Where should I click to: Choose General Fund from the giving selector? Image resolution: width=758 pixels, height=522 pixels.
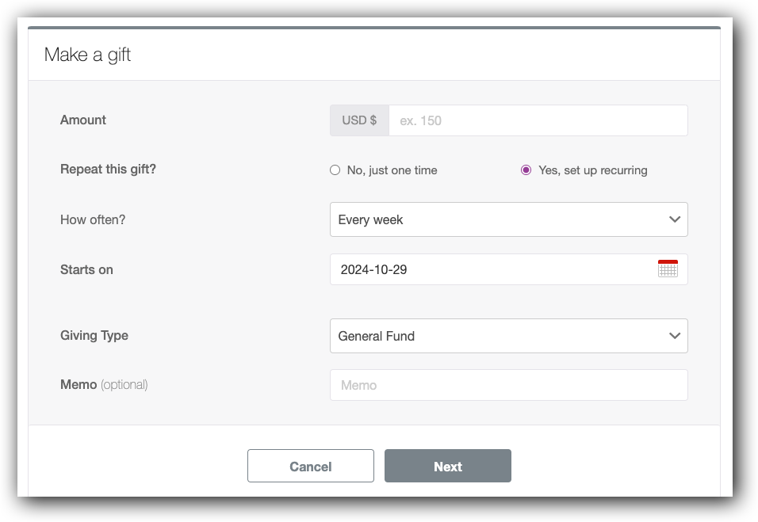pos(508,336)
